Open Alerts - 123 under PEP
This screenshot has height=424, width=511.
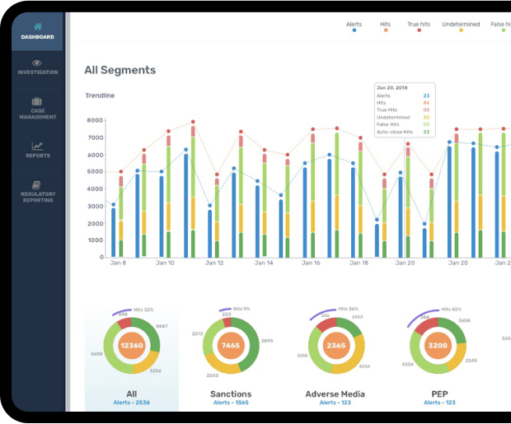click(x=439, y=403)
